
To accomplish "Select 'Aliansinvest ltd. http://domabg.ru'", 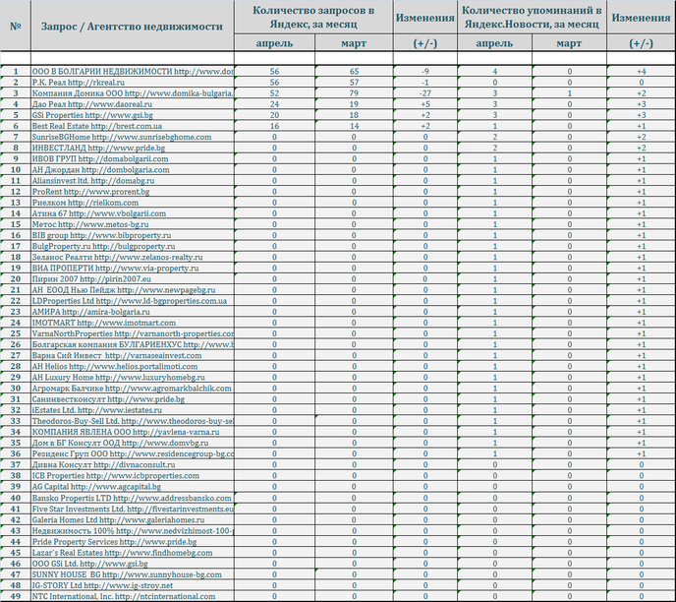I will coord(133,180).
